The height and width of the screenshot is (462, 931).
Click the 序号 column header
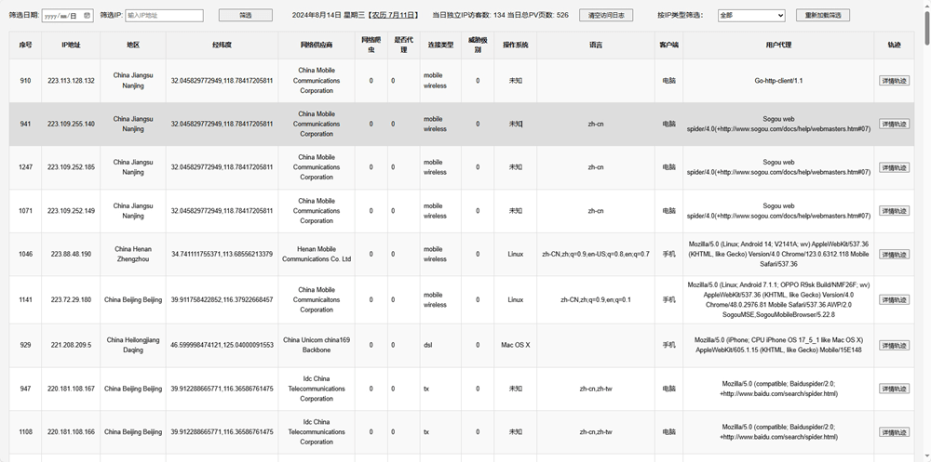click(x=25, y=45)
